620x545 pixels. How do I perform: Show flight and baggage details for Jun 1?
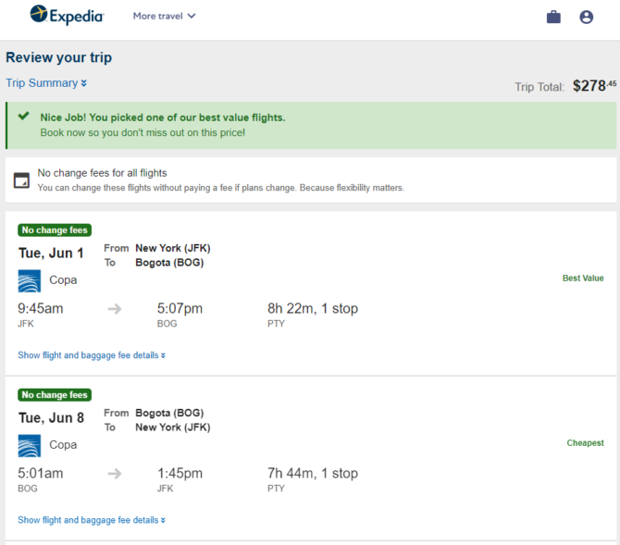(x=92, y=355)
